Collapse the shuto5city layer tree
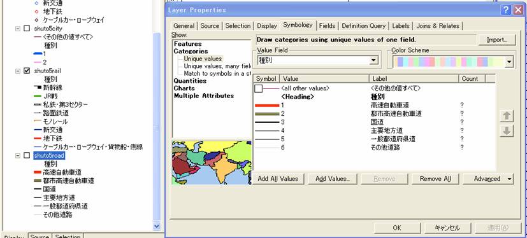The height and width of the screenshot is (238, 527). pyautogui.click(x=17, y=29)
